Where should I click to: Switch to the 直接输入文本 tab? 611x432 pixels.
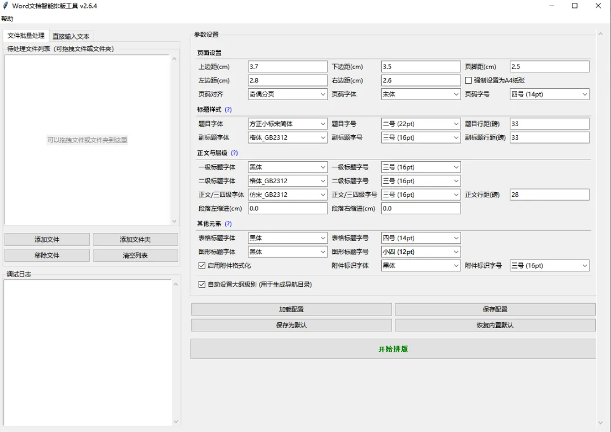[x=71, y=36]
